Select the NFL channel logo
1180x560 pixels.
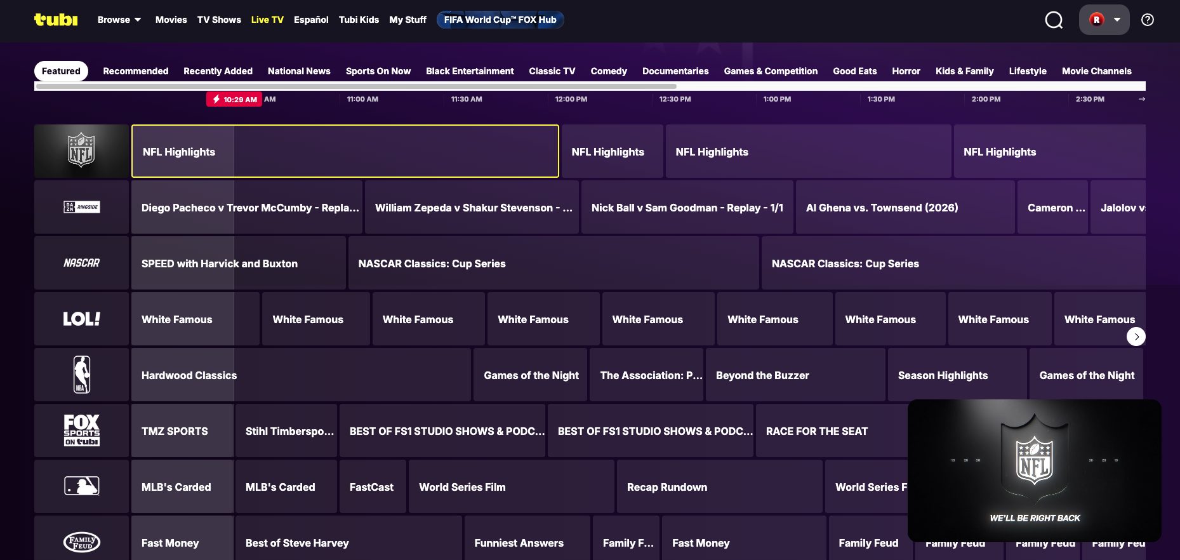[81, 151]
